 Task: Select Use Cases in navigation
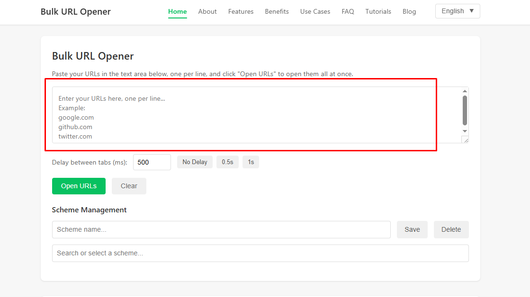pyautogui.click(x=315, y=11)
